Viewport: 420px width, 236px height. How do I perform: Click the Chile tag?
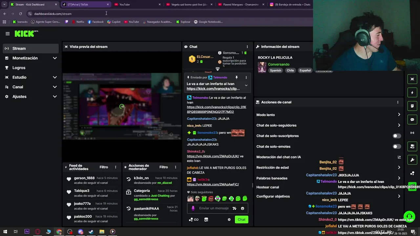tap(290, 70)
